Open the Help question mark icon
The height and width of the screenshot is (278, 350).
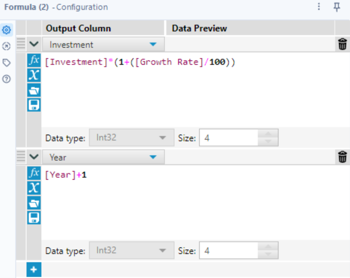6,79
